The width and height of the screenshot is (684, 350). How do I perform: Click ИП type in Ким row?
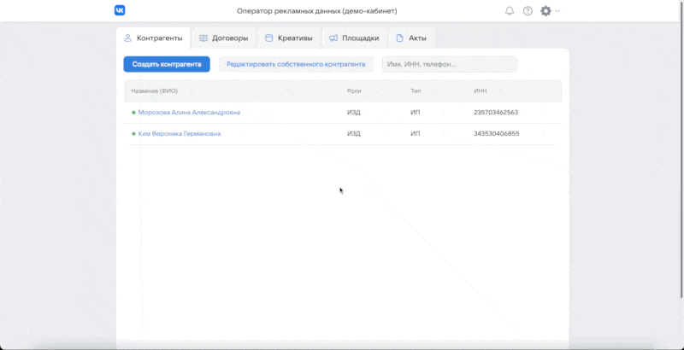tap(416, 134)
